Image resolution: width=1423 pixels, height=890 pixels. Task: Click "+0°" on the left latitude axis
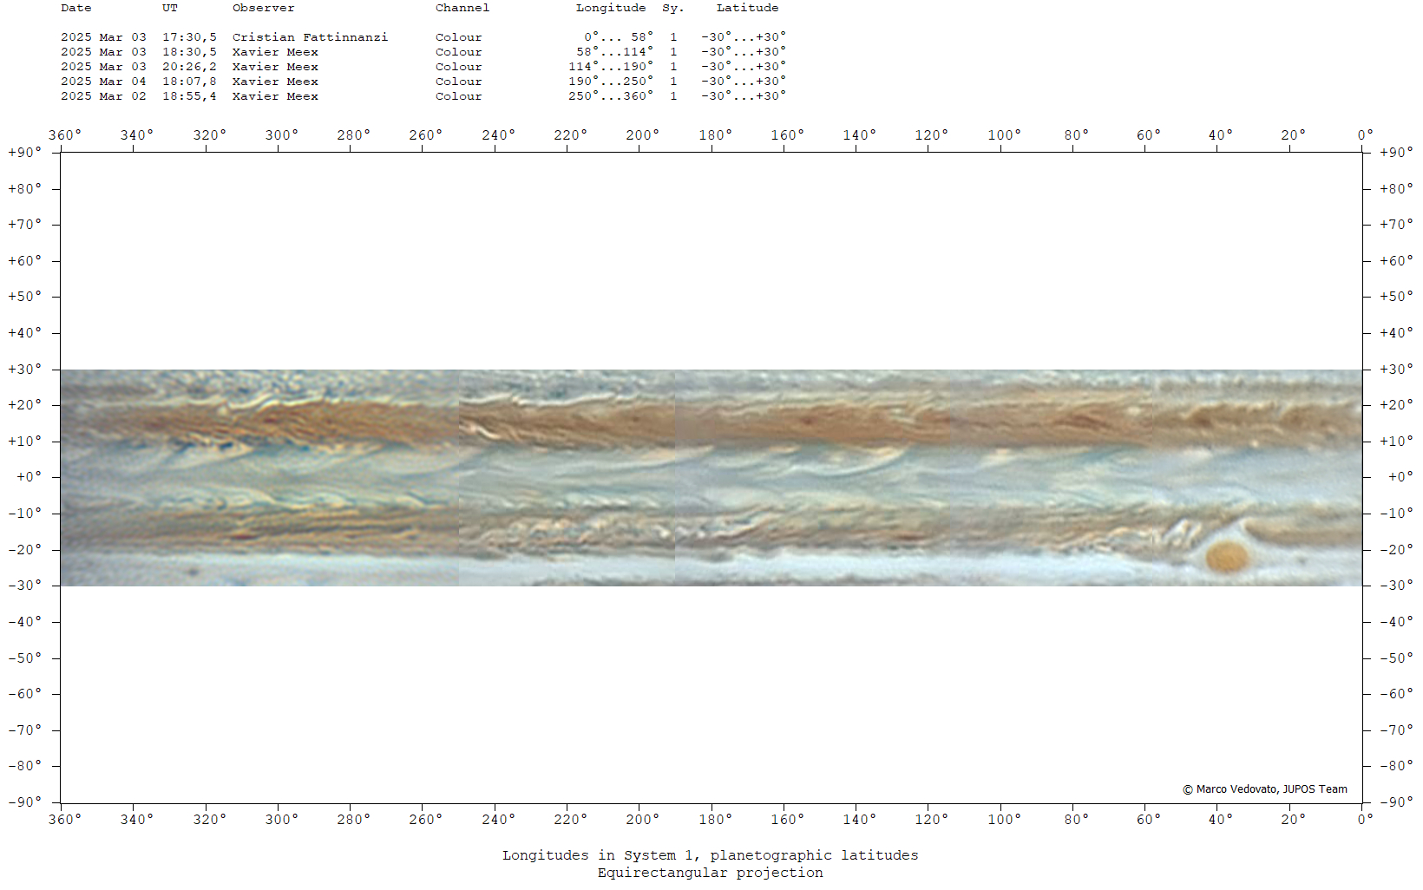29,477
